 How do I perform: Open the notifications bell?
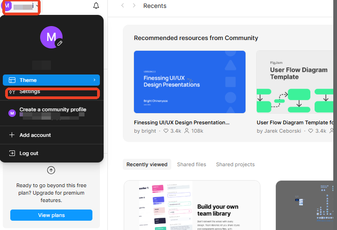pos(96,6)
